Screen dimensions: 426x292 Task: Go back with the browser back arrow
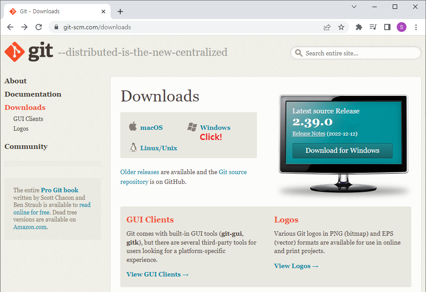(x=10, y=27)
